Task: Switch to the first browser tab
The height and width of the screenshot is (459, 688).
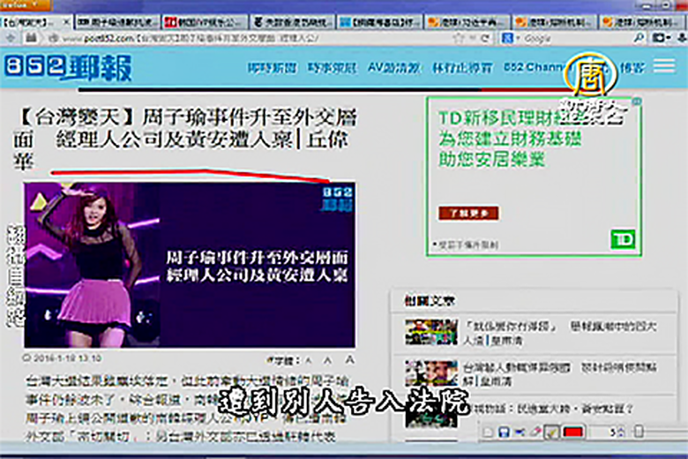Action: coord(35,19)
